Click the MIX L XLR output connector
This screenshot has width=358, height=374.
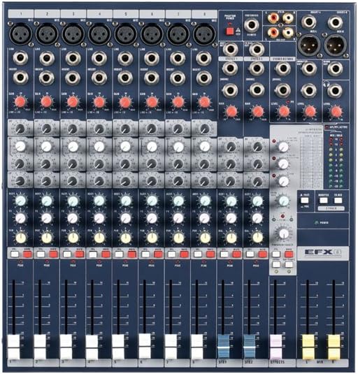coord(309,45)
